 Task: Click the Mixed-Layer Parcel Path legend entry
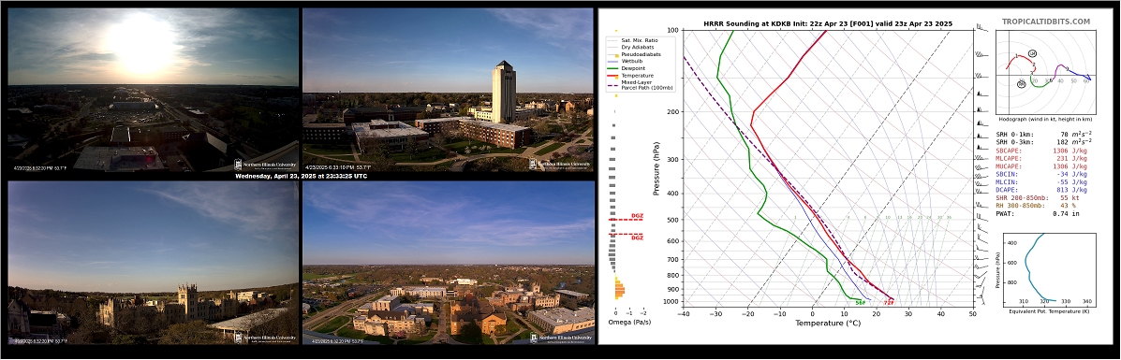639,86
